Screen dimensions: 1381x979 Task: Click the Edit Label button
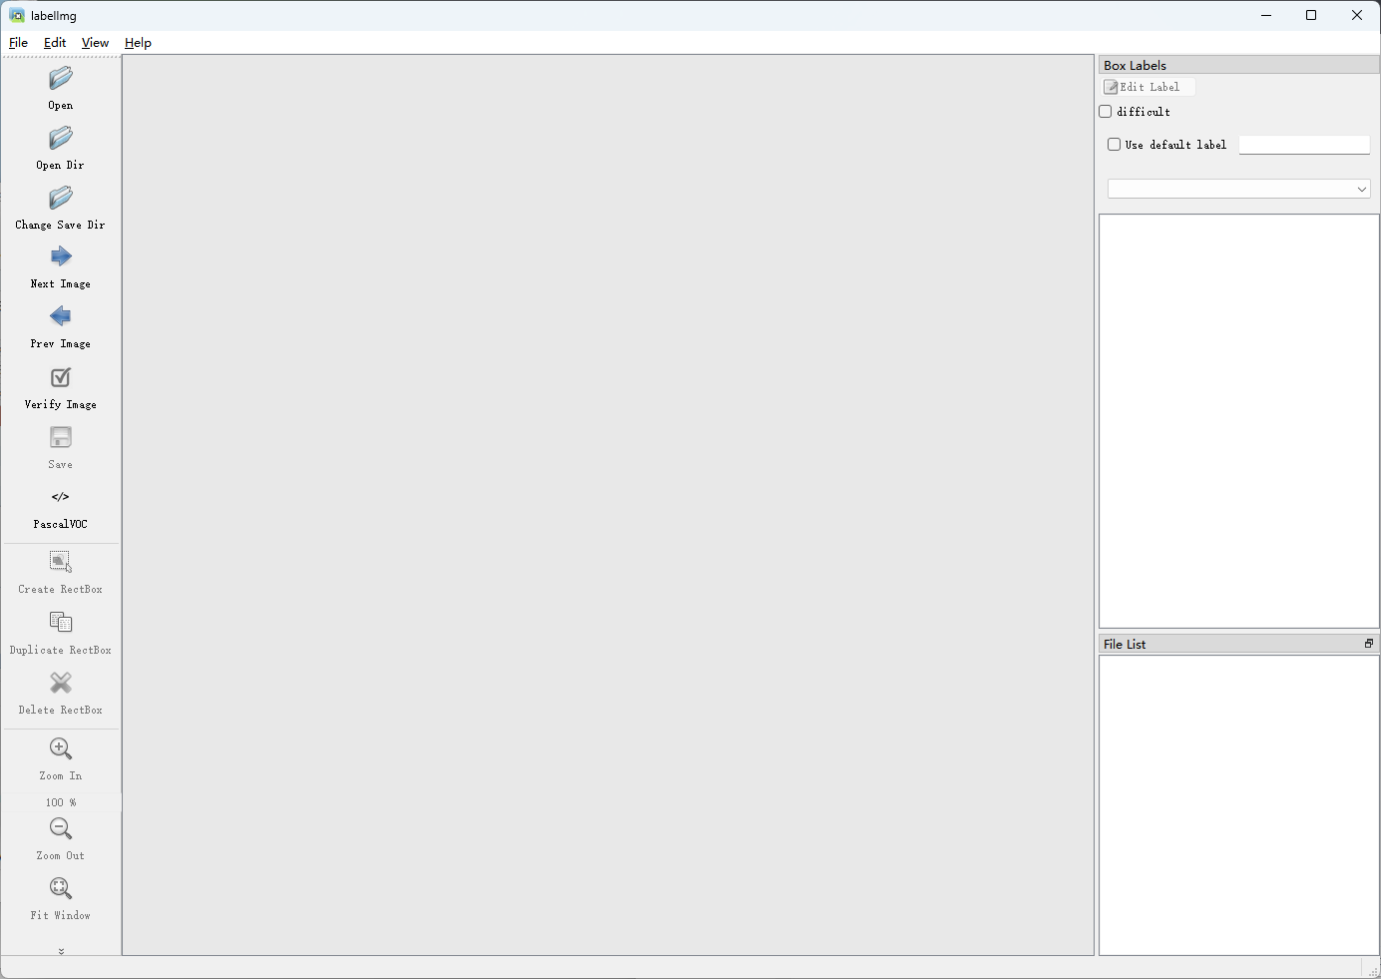tap(1149, 87)
